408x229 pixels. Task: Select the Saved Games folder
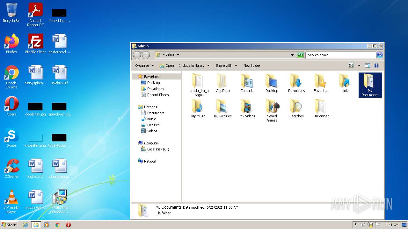(x=272, y=110)
